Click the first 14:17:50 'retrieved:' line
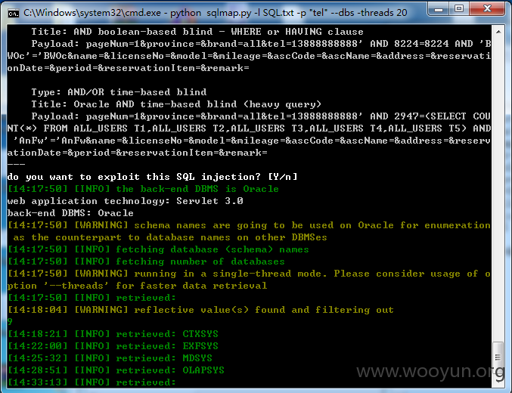The height and width of the screenshot is (393, 512). [x=92, y=298]
